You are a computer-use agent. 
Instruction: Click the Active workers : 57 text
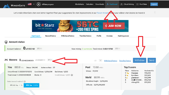(x=48, y=68)
